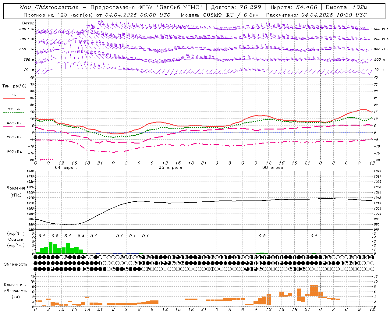Click the Осадки precipitation label

click(x=16, y=239)
